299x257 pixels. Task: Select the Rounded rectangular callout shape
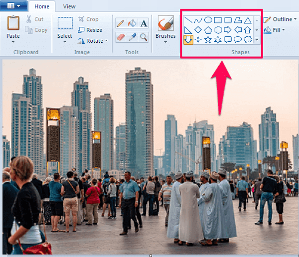click(x=228, y=40)
